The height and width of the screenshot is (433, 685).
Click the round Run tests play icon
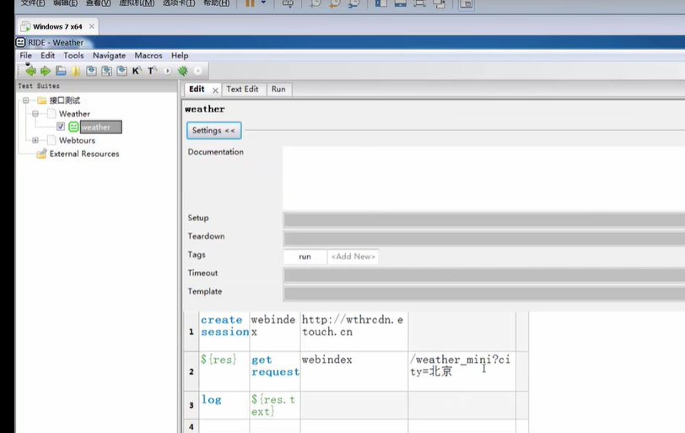pos(167,71)
